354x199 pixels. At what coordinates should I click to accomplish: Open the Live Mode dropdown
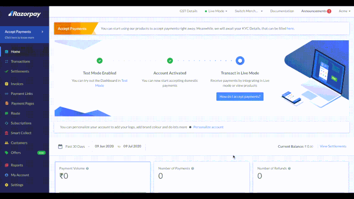point(216,11)
